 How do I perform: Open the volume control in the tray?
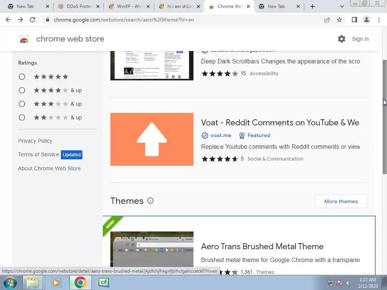[x=348, y=283]
